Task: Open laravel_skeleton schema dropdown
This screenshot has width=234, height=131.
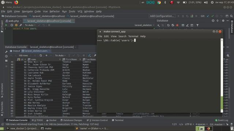Action: 144,25
